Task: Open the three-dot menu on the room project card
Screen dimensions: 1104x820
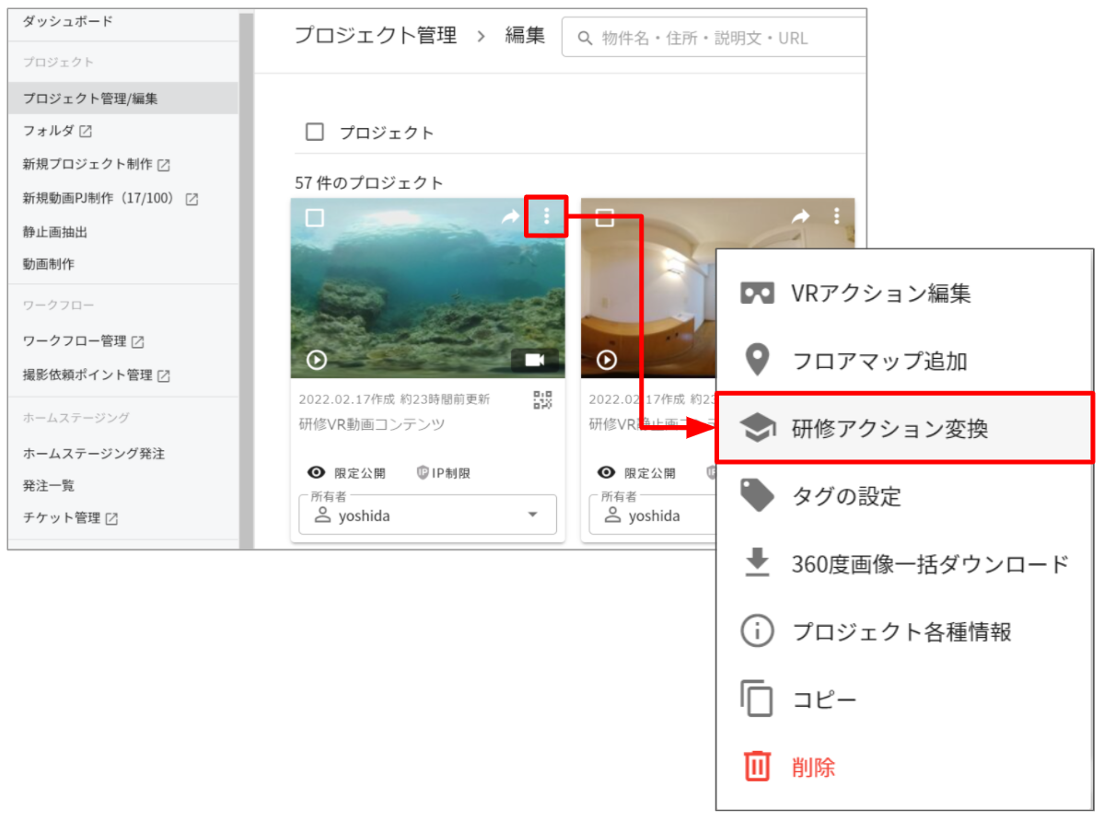Action: tap(836, 216)
